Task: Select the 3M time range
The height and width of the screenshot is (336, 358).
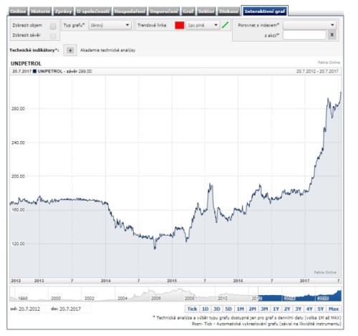Action: (x=264, y=309)
